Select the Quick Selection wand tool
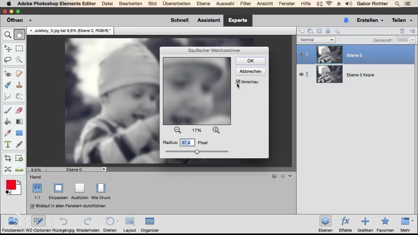 [x=19, y=60]
